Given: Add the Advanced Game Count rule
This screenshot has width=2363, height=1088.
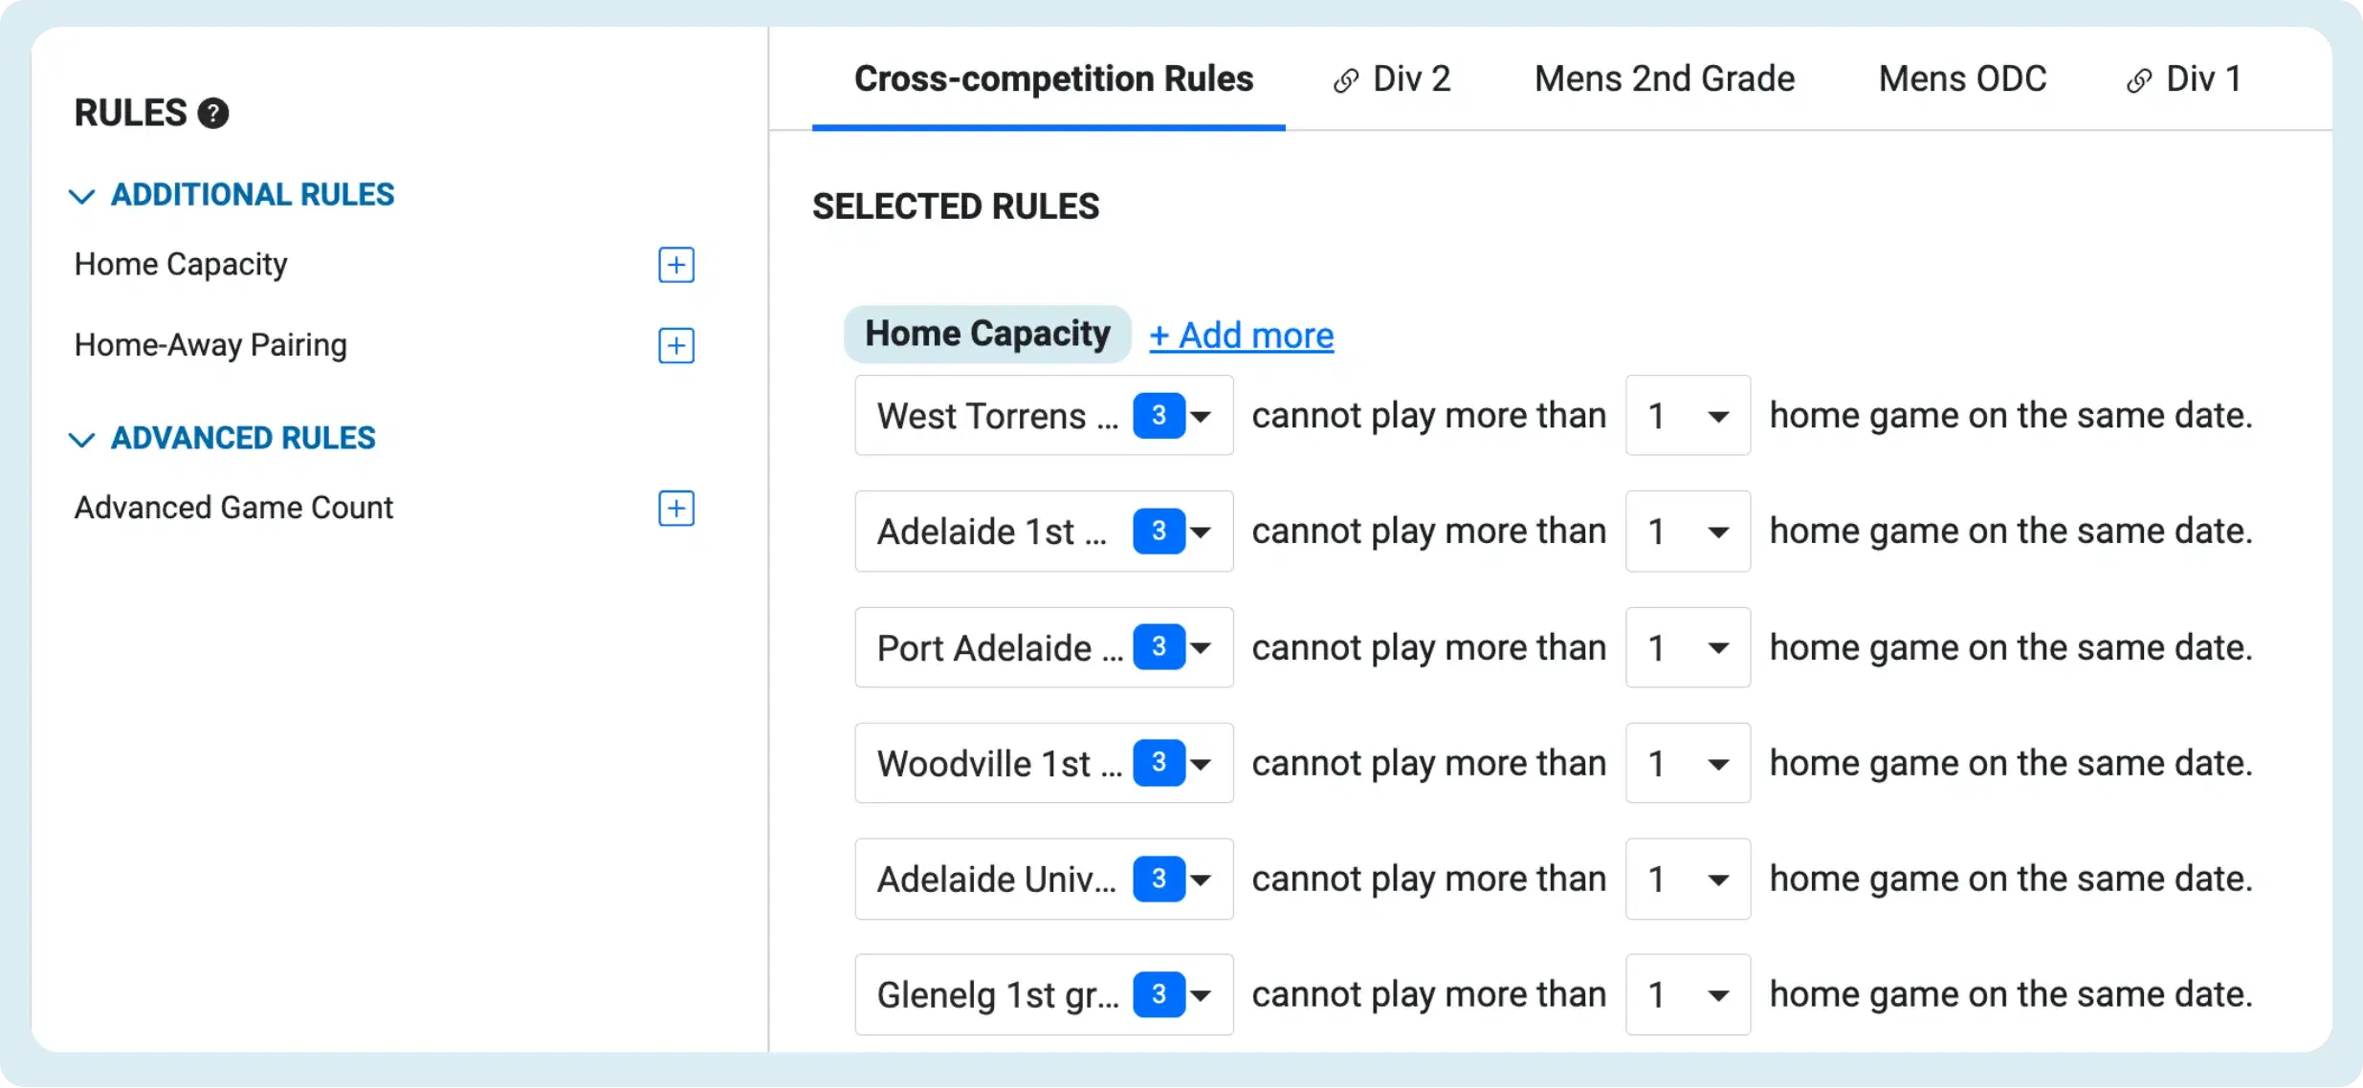Looking at the screenshot, I should point(676,508).
